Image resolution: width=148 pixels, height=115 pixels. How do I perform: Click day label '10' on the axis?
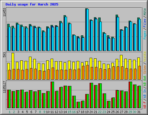48,112
